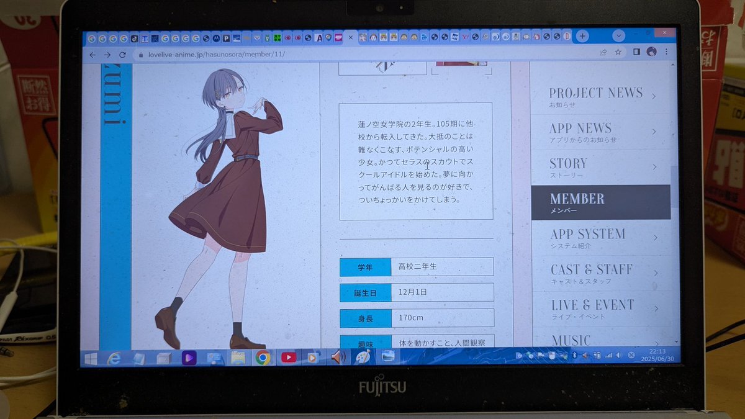Switch to the Yahoo tab
This screenshot has height=419, width=745.
[x=464, y=37]
